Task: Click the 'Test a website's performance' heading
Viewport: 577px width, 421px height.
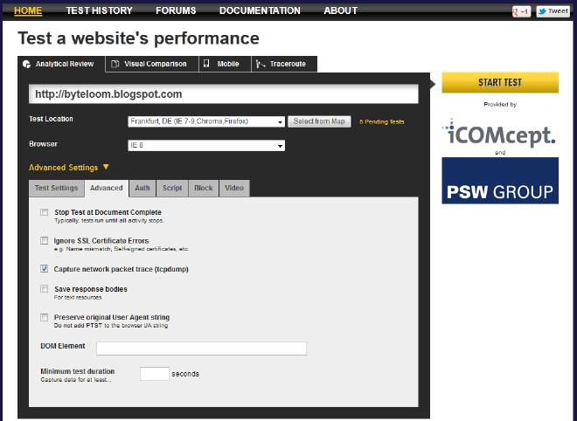Action: pyautogui.click(x=138, y=38)
